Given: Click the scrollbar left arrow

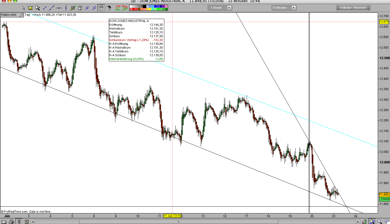Looking at the screenshot, I should pos(33,222).
